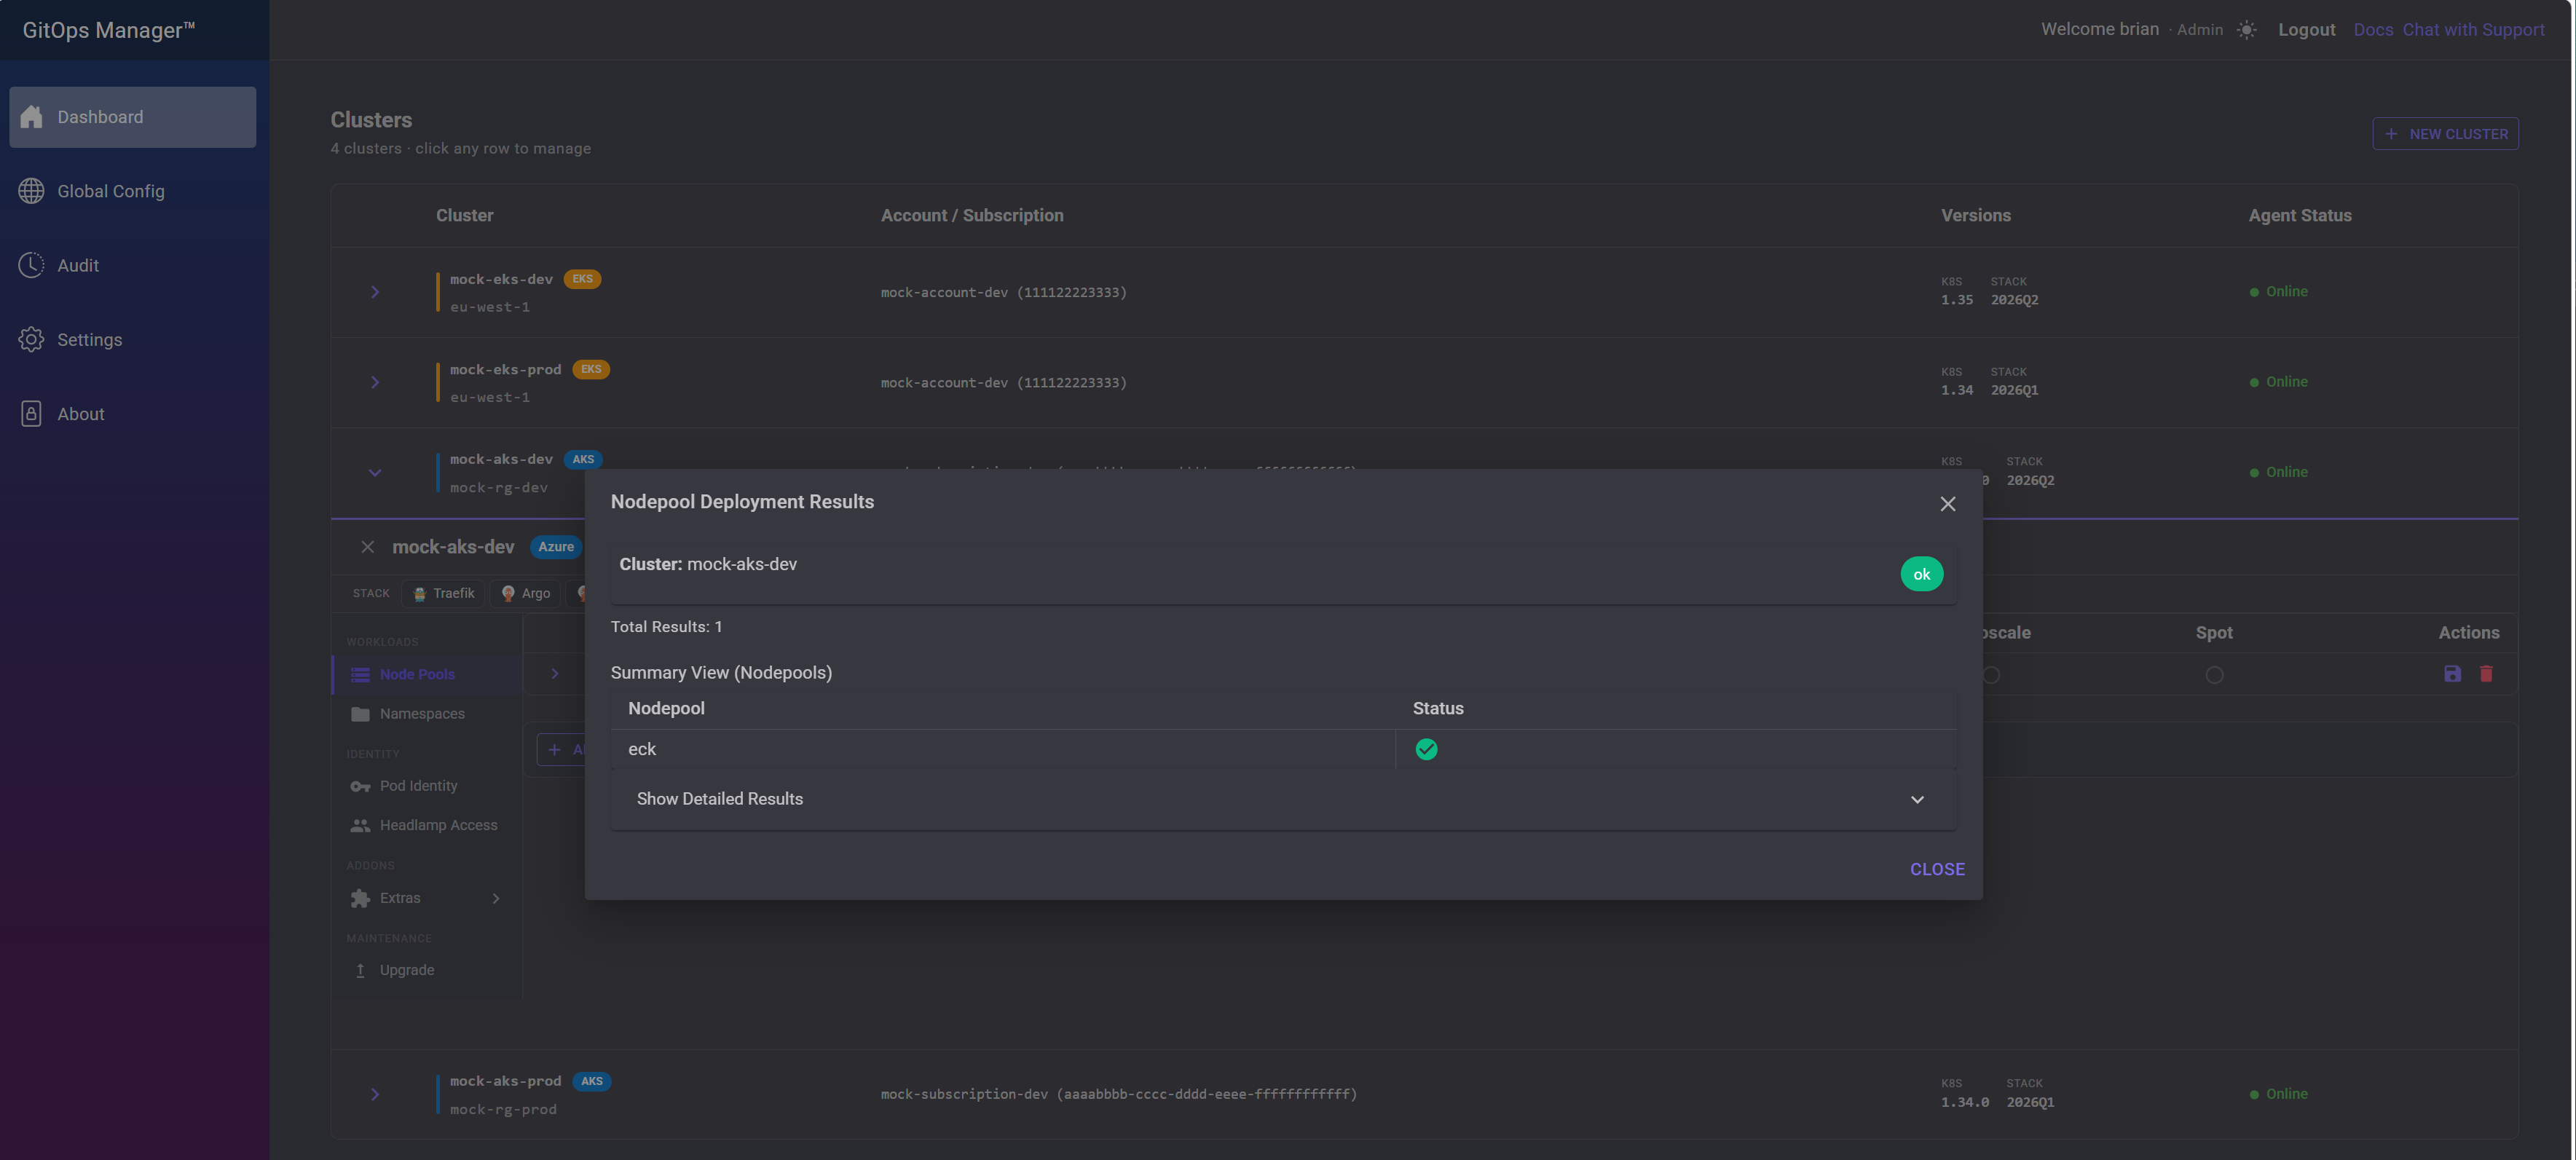
Task: Toggle the Autoscale radio for the node pool
Action: point(1991,675)
